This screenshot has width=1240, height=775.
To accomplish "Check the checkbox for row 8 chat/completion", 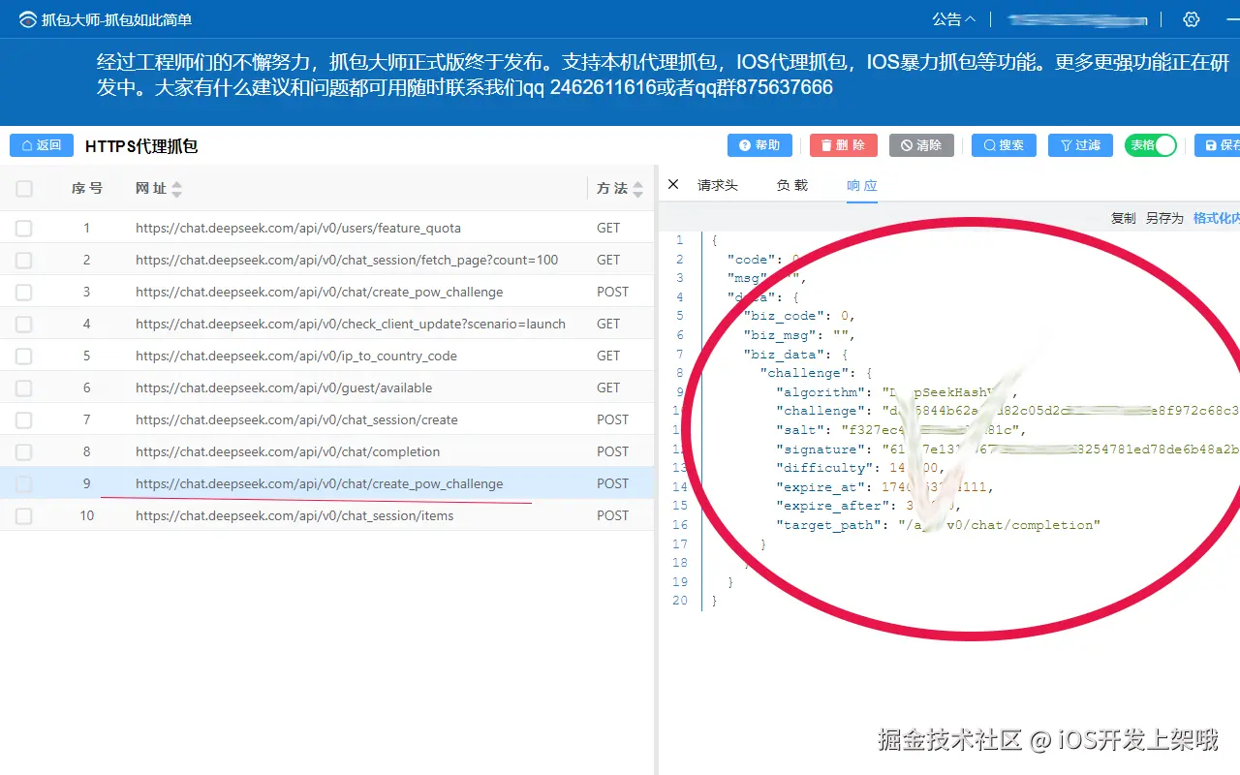I will pos(24,452).
